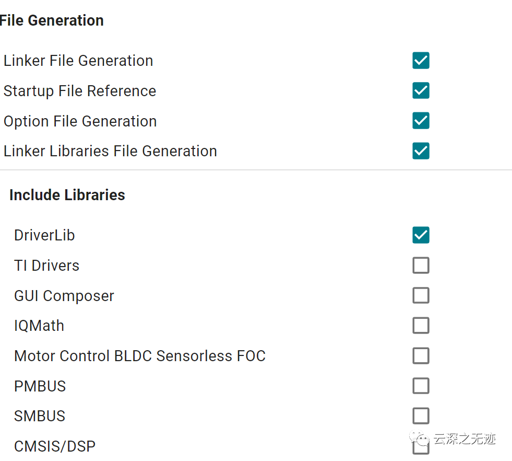Enable the CMSIS/DSP checkbox
Viewport: 512px width, 461px height.
click(421, 447)
